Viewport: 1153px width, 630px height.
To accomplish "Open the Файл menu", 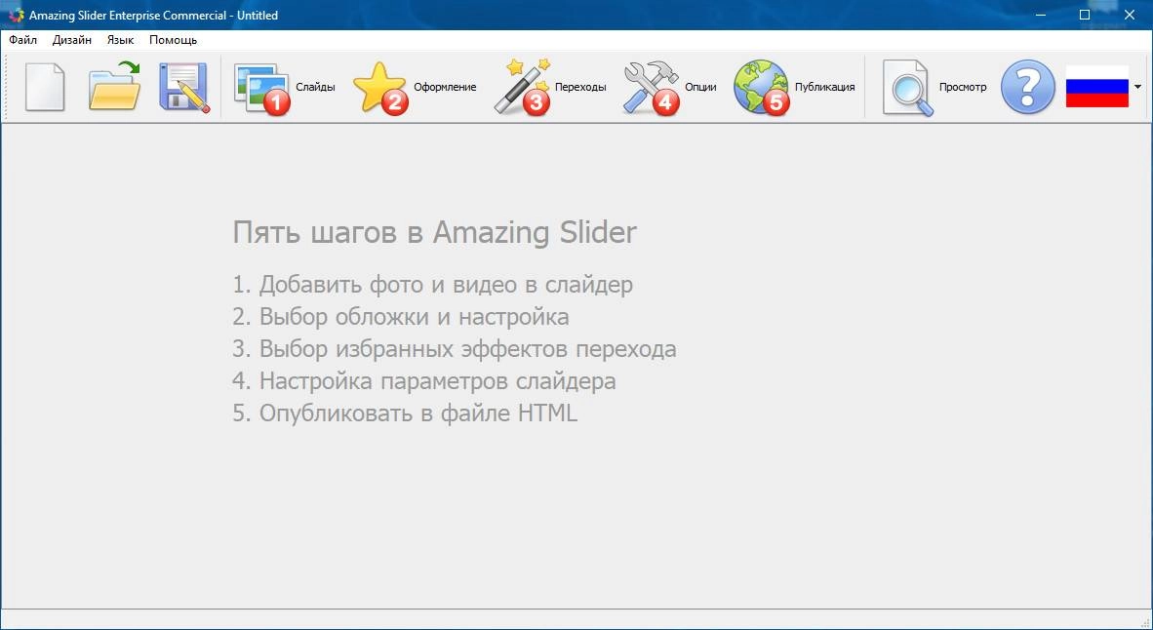I will (22, 40).
